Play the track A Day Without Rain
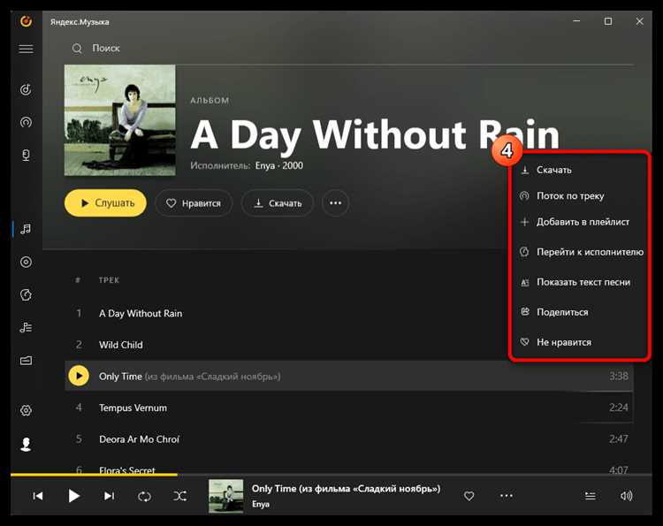Viewport: 663px width, 526px height. point(141,313)
